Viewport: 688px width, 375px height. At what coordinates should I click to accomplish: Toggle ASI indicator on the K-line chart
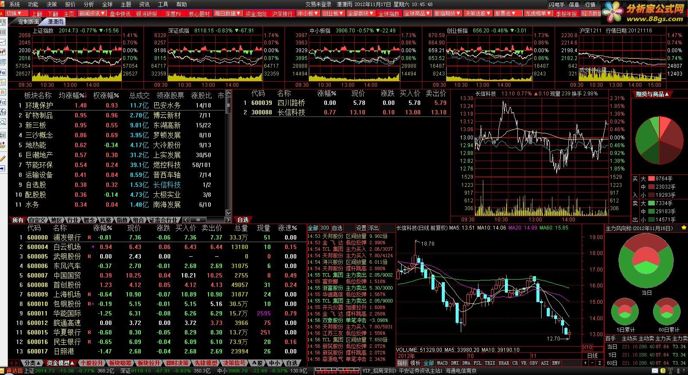click(545, 363)
